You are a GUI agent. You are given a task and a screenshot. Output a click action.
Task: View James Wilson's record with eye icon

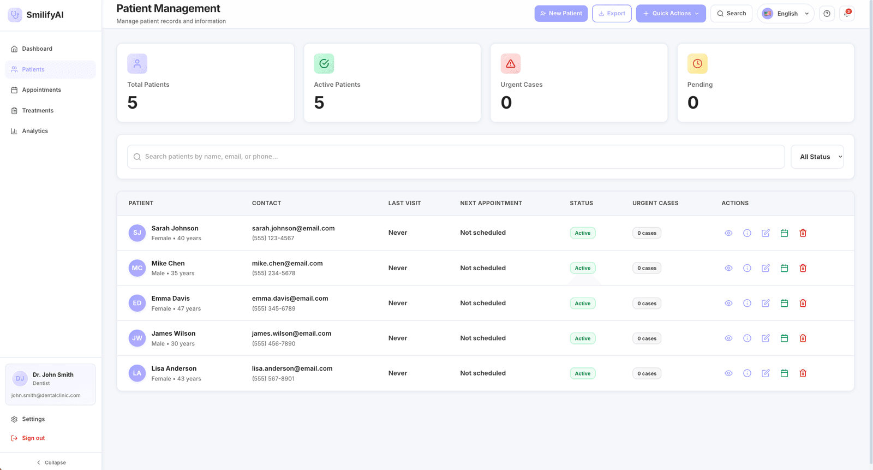[x=728, y=338]
